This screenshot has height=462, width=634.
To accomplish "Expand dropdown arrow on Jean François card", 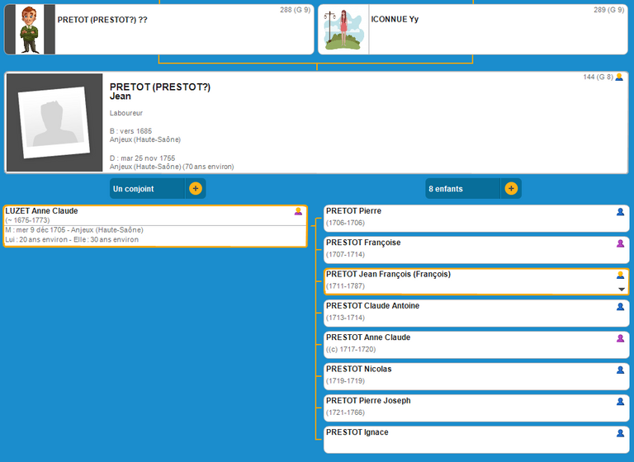I will (621, 290).
